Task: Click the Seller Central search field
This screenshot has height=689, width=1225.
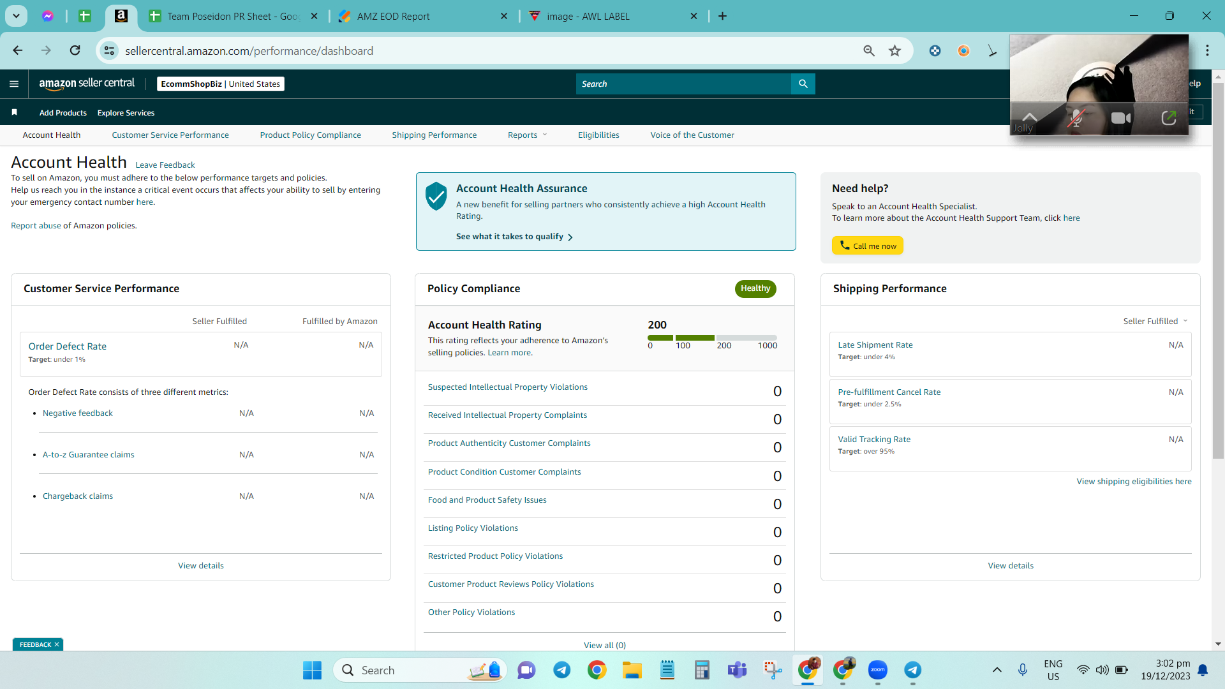Action: click(x=683, y=84)
